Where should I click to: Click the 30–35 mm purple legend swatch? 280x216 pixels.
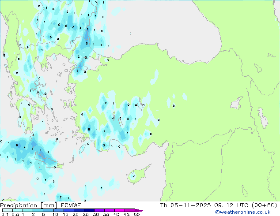tap(99, 210)
